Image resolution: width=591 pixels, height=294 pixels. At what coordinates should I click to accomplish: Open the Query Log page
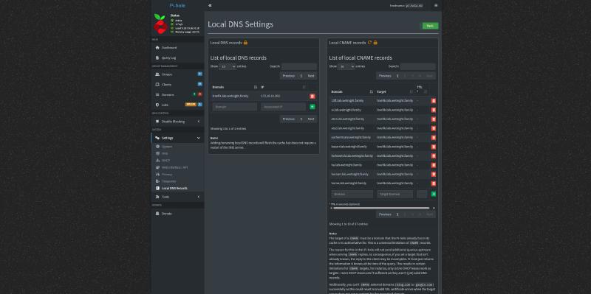pos(177,58)
